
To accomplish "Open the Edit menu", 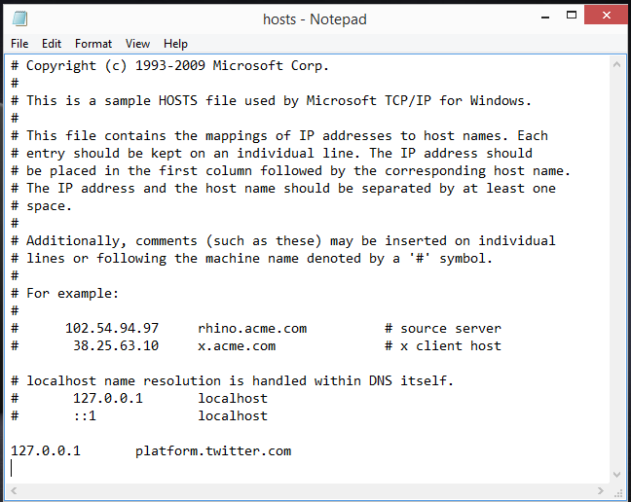I will click(x=52, y=44).
